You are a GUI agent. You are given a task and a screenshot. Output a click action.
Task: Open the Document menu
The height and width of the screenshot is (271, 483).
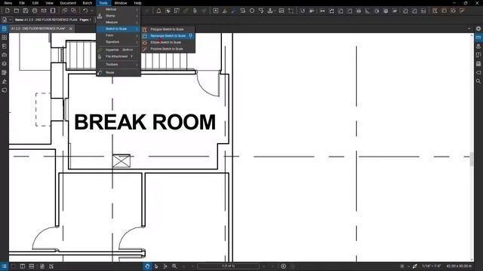click(x=68, y=3)
